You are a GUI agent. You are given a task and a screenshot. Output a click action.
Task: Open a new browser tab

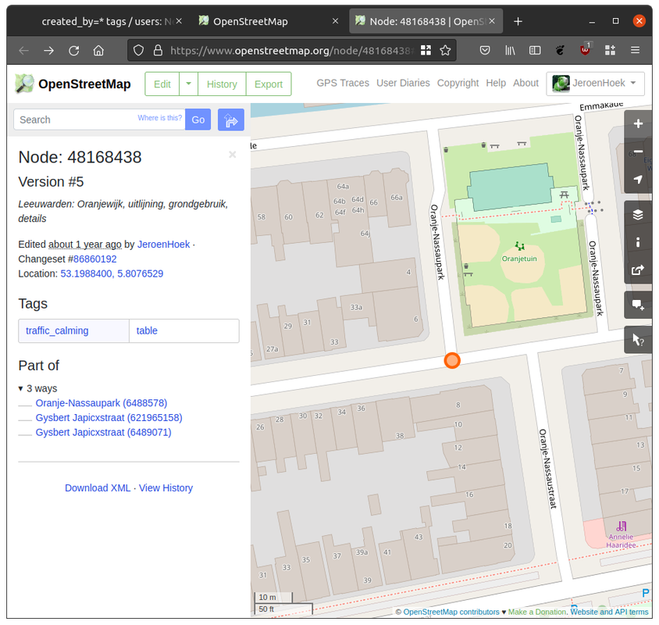[x=518, y=21]
